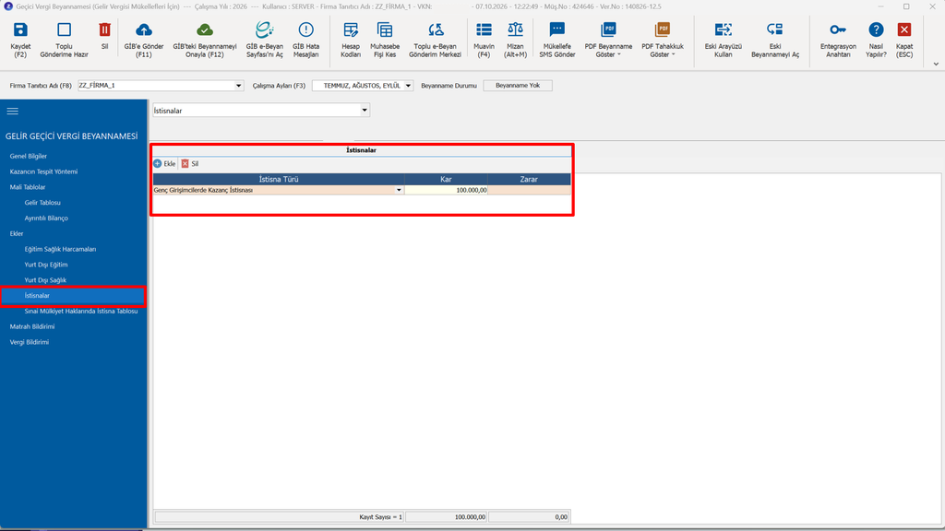
Task: Switch using Eski Arayüzü Kullan icon
Action: [724, 30]
